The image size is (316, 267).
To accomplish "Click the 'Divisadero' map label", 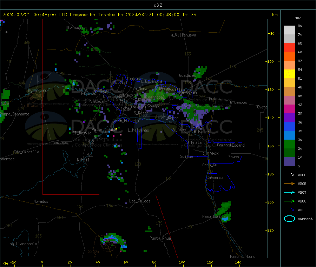I will [76, 28].
